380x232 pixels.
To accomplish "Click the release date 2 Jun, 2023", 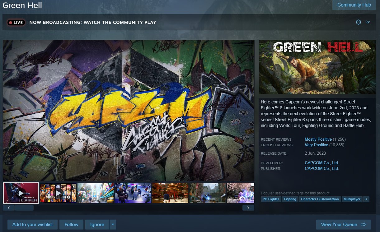I will pyautogui.click(x=315, y=153).
